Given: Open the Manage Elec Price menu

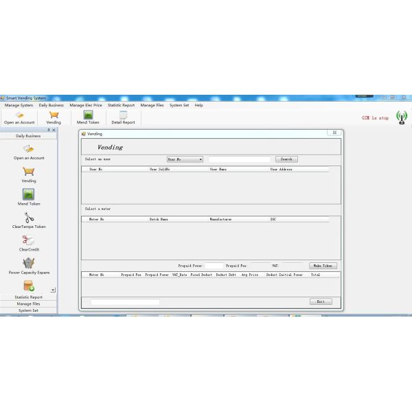Looking at the screenshot, I should [86, 105].
